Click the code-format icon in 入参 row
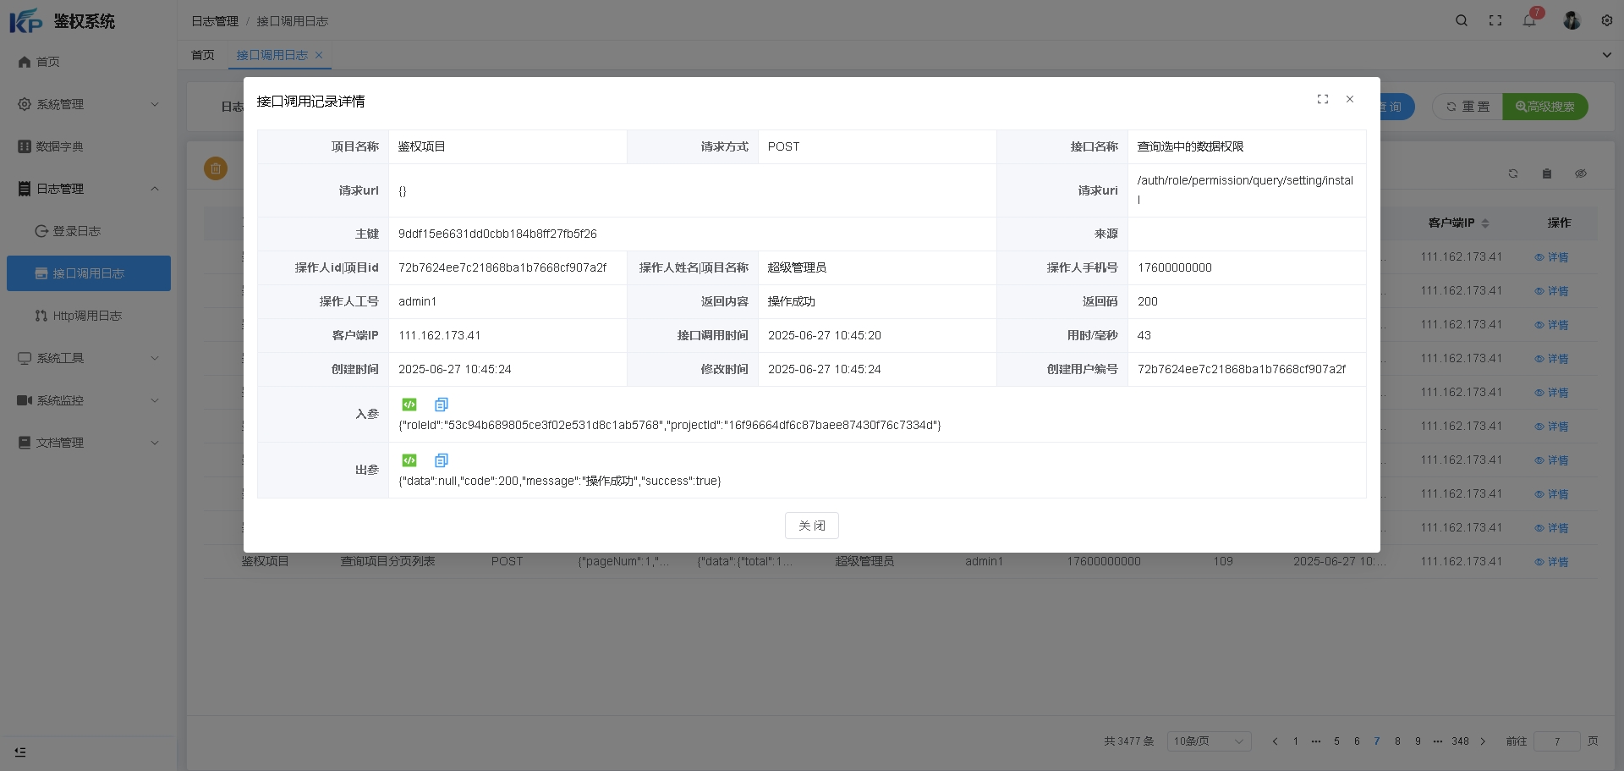Viewport: 1624px width, 771px height. coord(409,405)
